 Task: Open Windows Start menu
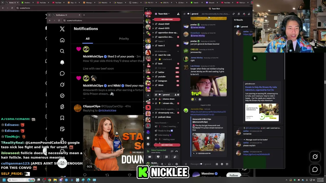click(x=4, y=180)
